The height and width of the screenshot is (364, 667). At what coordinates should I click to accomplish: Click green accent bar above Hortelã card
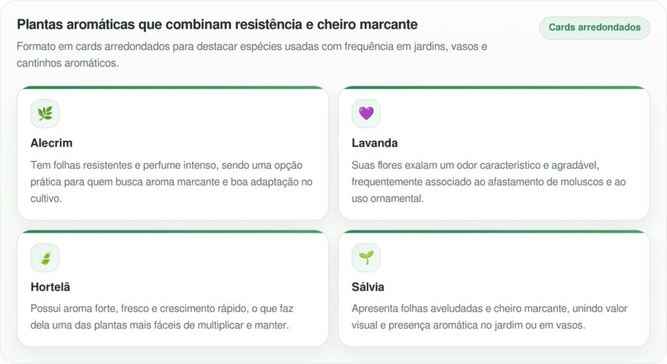[173, 231]
